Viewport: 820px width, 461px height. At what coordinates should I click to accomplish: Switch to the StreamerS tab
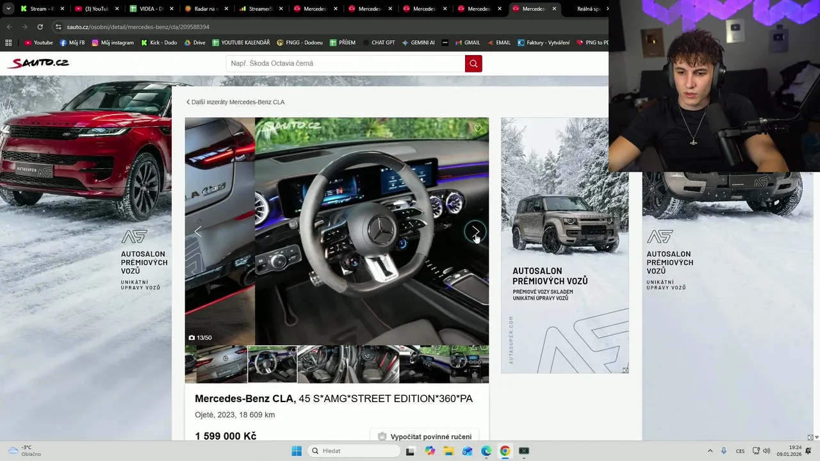point(260,9)
